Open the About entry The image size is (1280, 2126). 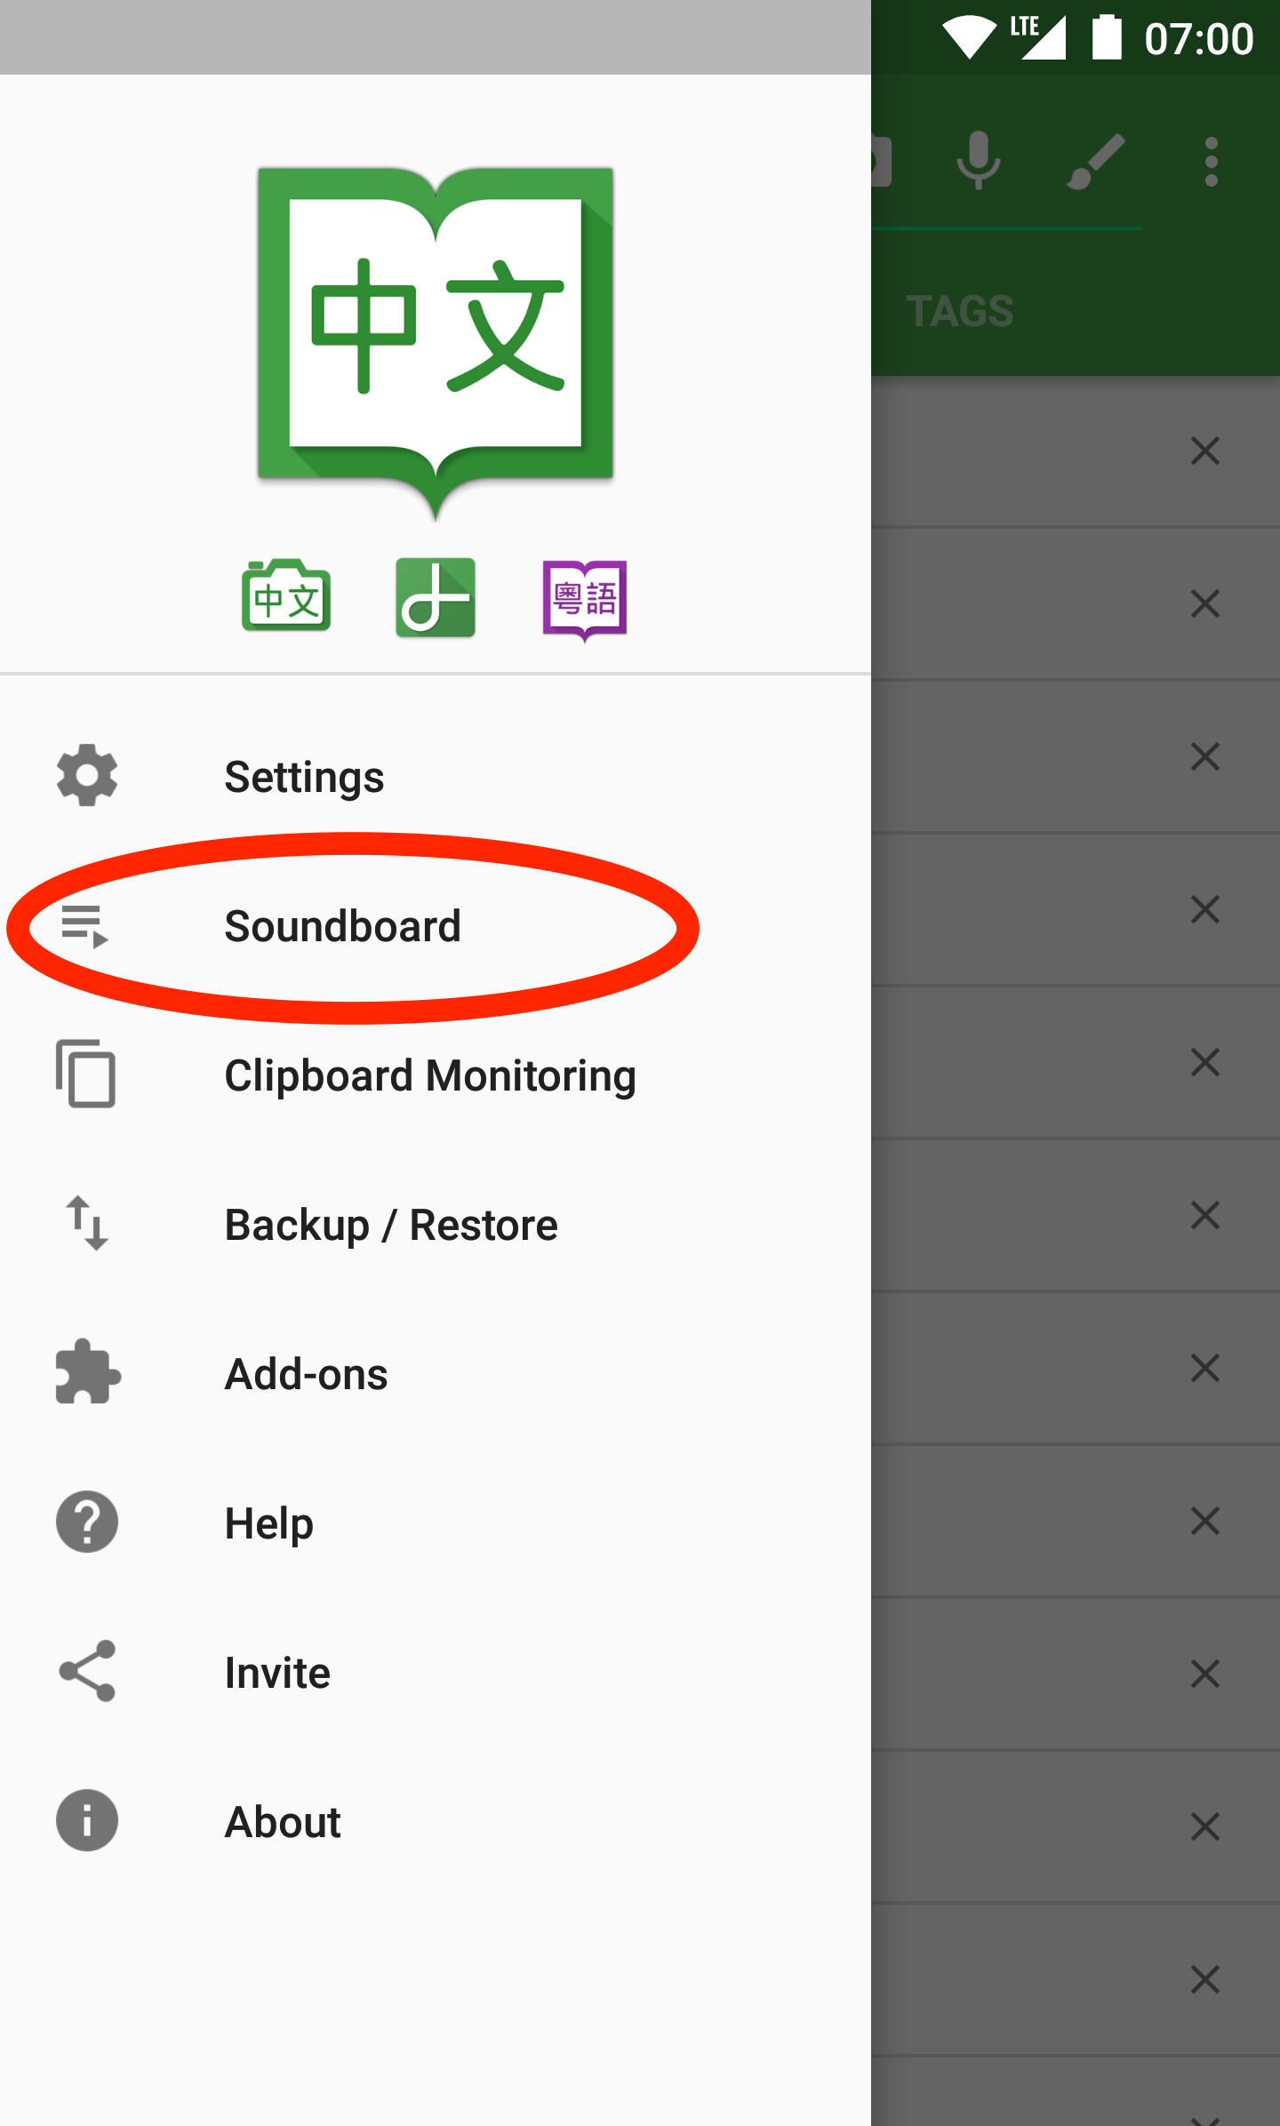point(283,1822)
